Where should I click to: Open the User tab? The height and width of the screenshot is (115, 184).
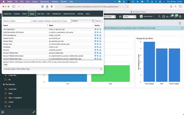click(48, 14)
